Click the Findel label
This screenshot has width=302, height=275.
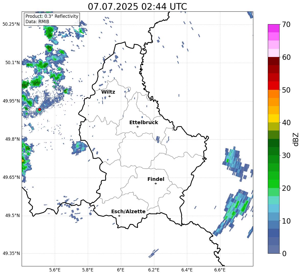(156, 179)
